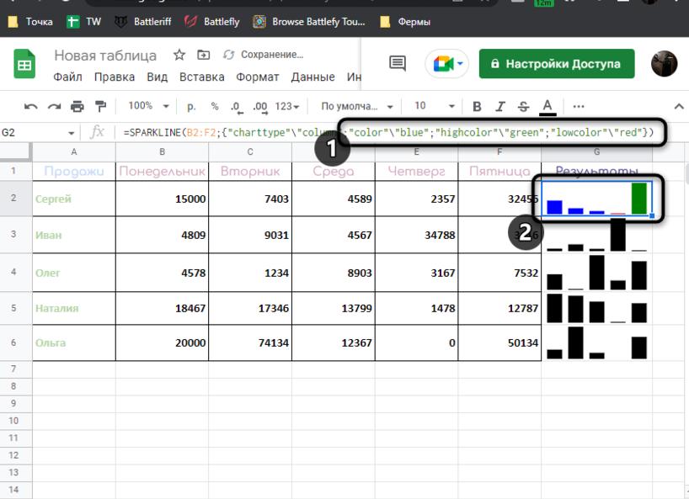Open the Вставка menu

(x=200, y=77)
